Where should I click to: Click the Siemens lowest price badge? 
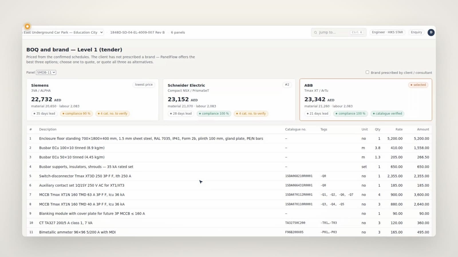[x=144, y=85]
